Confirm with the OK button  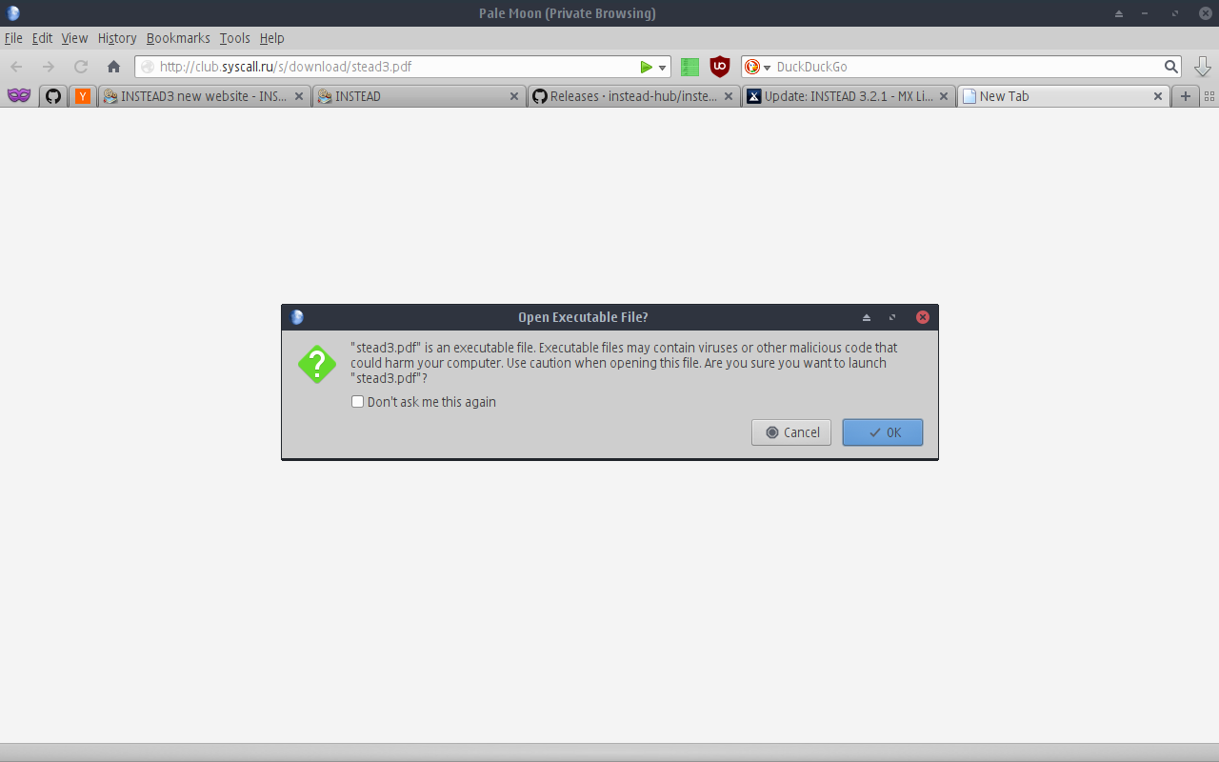[883, 432]
